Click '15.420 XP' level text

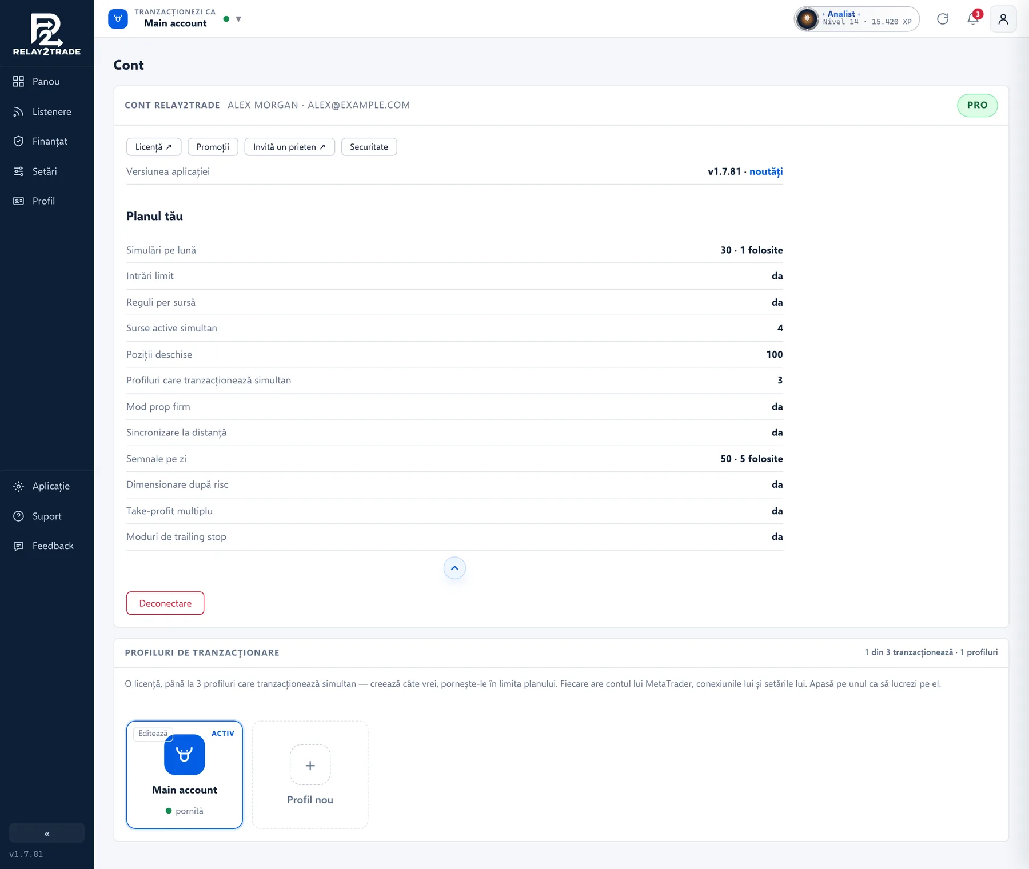[891, 22]
